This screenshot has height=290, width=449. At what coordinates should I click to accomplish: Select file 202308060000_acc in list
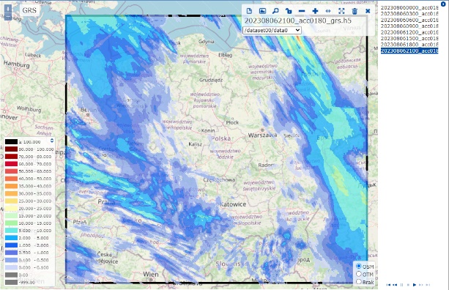click(x=409, y=7)
